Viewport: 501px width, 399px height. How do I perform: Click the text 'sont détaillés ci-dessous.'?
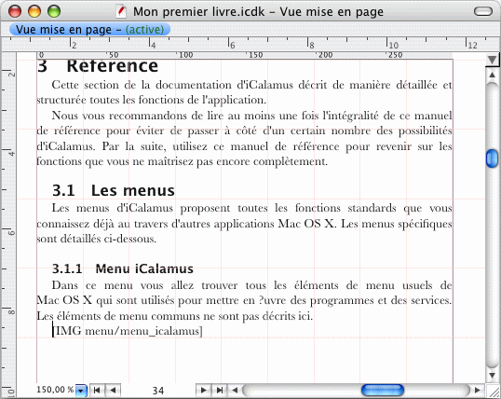tap(97, 239)
